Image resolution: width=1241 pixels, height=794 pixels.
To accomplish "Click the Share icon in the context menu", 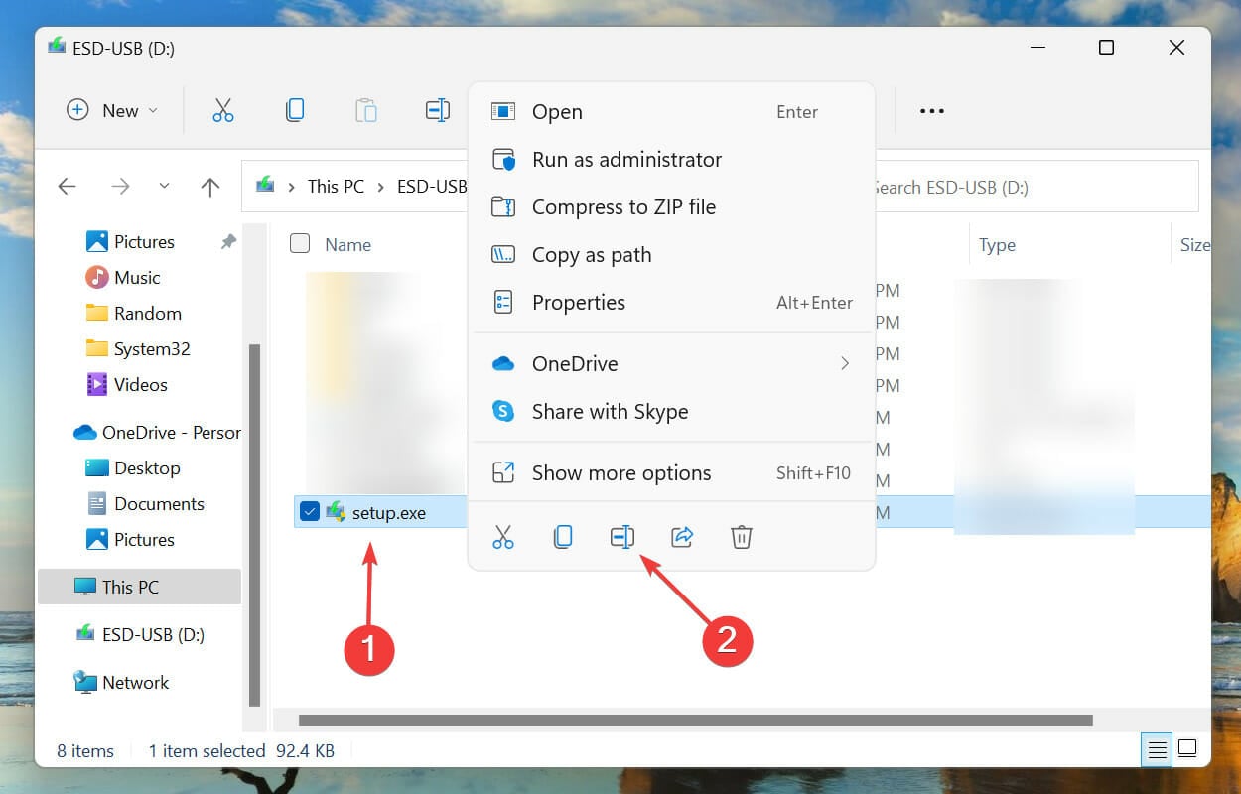I will [x=681, y=536].
